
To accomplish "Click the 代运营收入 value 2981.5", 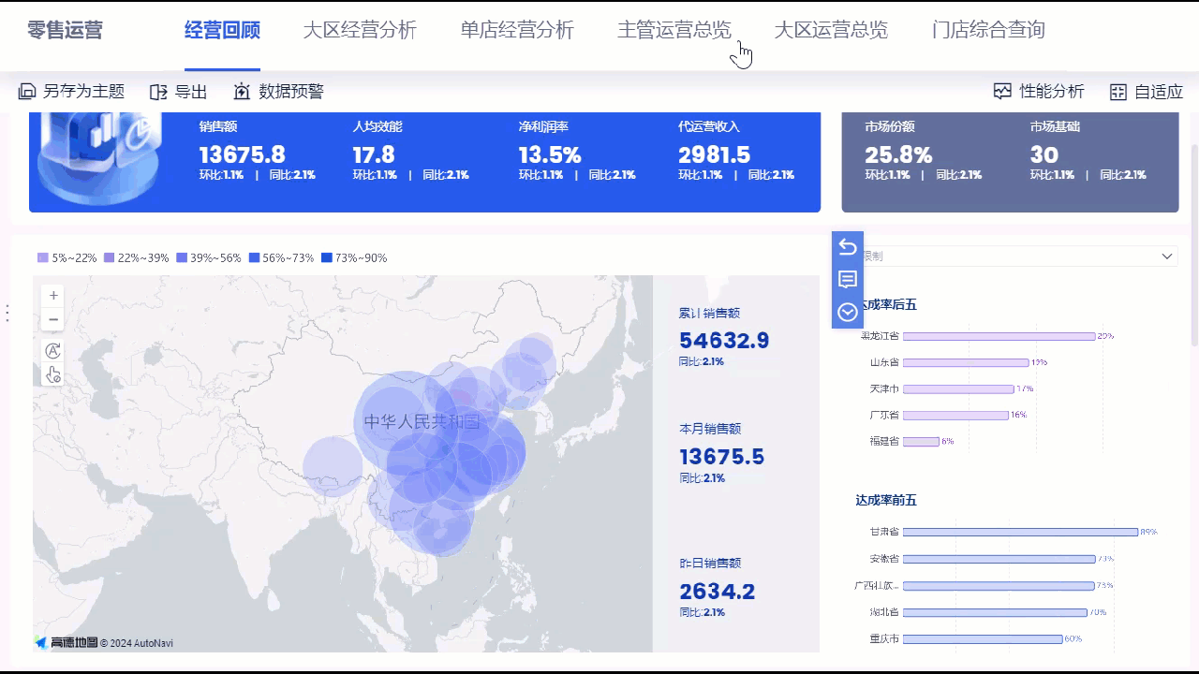I will pyautogui.click(x=715, y=154).
